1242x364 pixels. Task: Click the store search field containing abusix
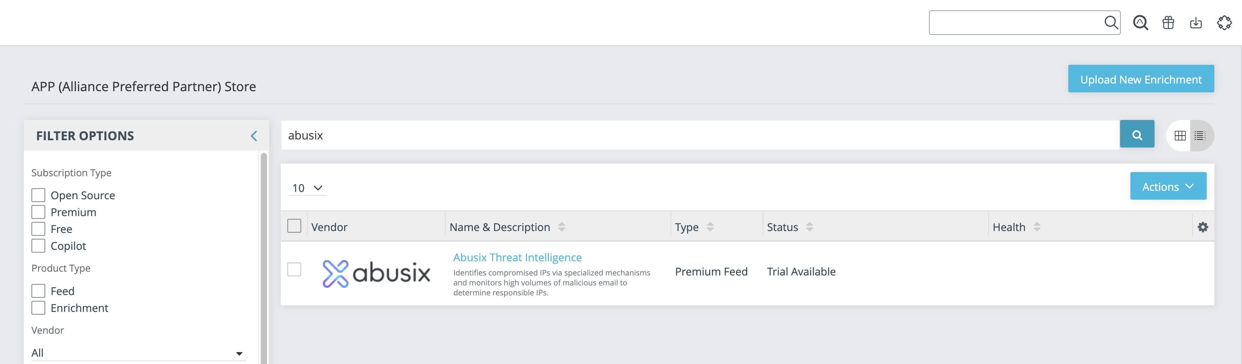pos(700,135)
